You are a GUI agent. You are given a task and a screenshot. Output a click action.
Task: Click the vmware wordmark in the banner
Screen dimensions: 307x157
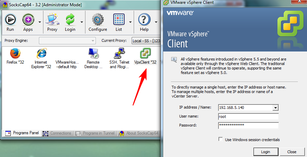[180, 13]
